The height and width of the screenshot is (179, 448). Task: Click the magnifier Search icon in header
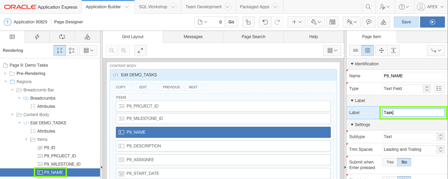[x=368, y=7]
